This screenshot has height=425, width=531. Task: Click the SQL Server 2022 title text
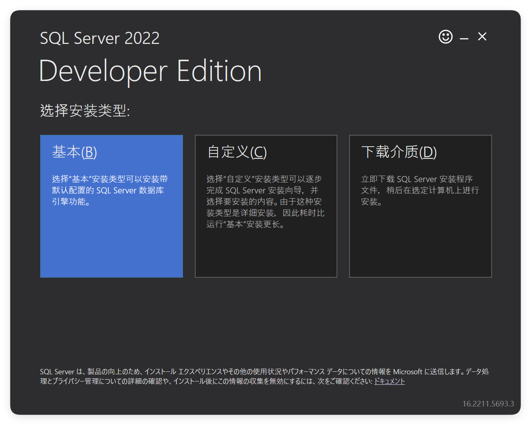100,38
